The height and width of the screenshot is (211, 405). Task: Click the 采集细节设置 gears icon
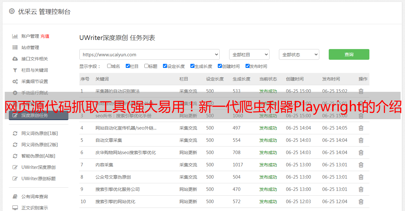(x=15, y=81)
